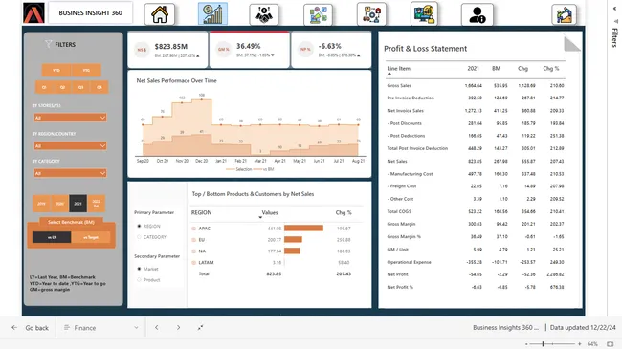Click the rightmost top navigation icon

point(564,14)
